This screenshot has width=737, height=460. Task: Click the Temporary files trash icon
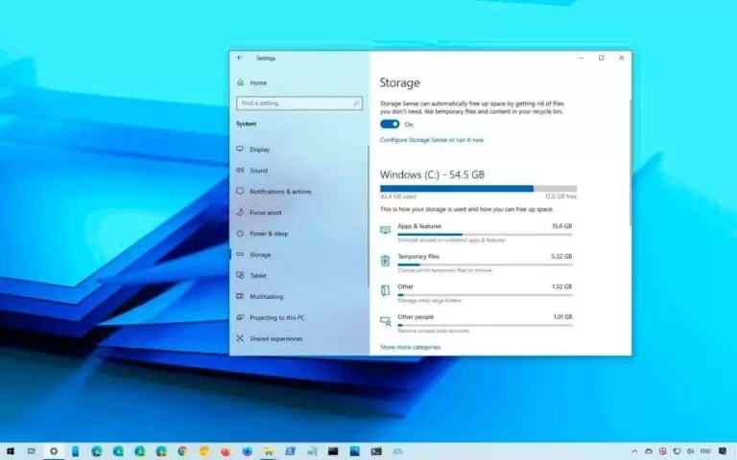386,260
